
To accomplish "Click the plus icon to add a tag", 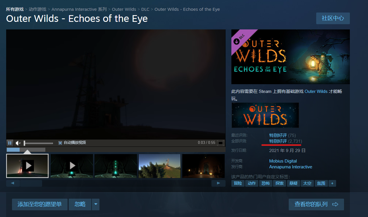I will 332,183.
